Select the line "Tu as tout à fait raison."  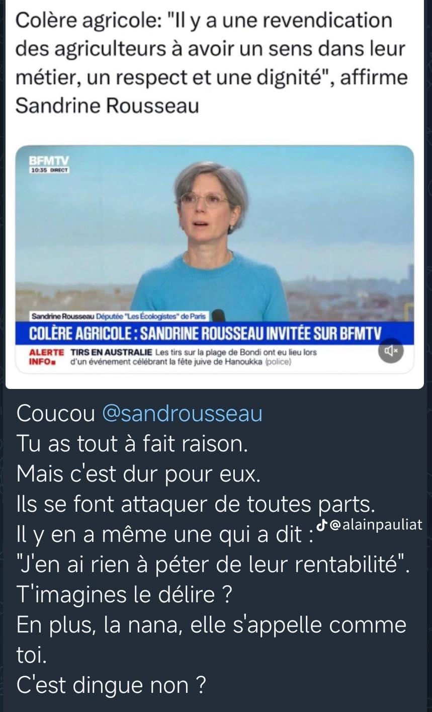(132, 444)
